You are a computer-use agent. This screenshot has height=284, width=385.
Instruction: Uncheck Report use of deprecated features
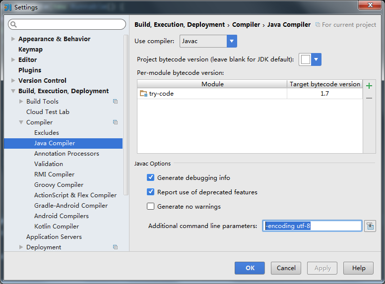tap(150, 192)
